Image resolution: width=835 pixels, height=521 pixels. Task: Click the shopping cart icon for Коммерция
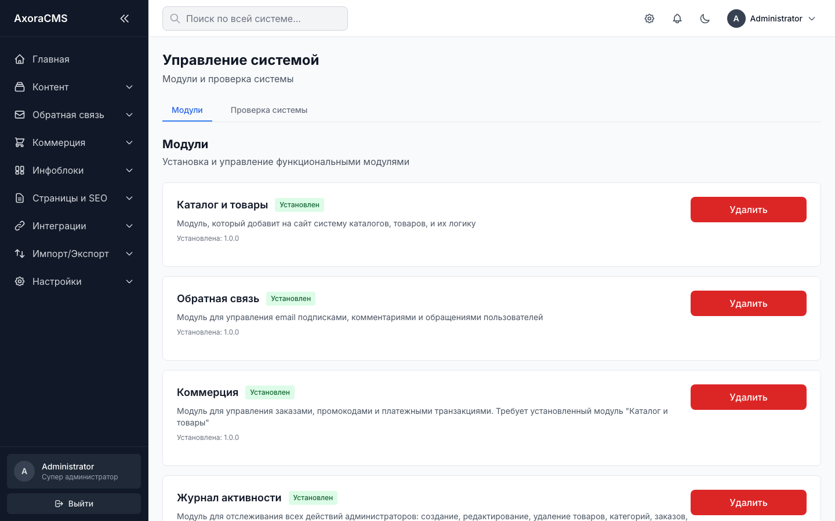(x=20, y=142)
